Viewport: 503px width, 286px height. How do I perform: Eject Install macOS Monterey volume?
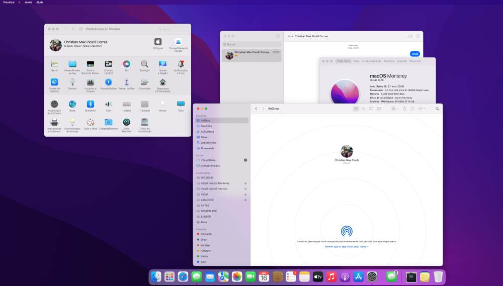click(x=245, y=183)
